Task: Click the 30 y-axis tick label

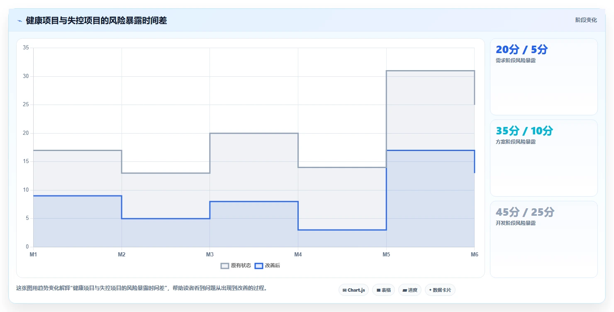Action: pyautogui.click(x=26, y=76)
